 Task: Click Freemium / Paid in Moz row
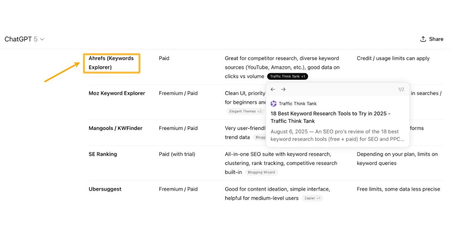[x=178, y=93]
